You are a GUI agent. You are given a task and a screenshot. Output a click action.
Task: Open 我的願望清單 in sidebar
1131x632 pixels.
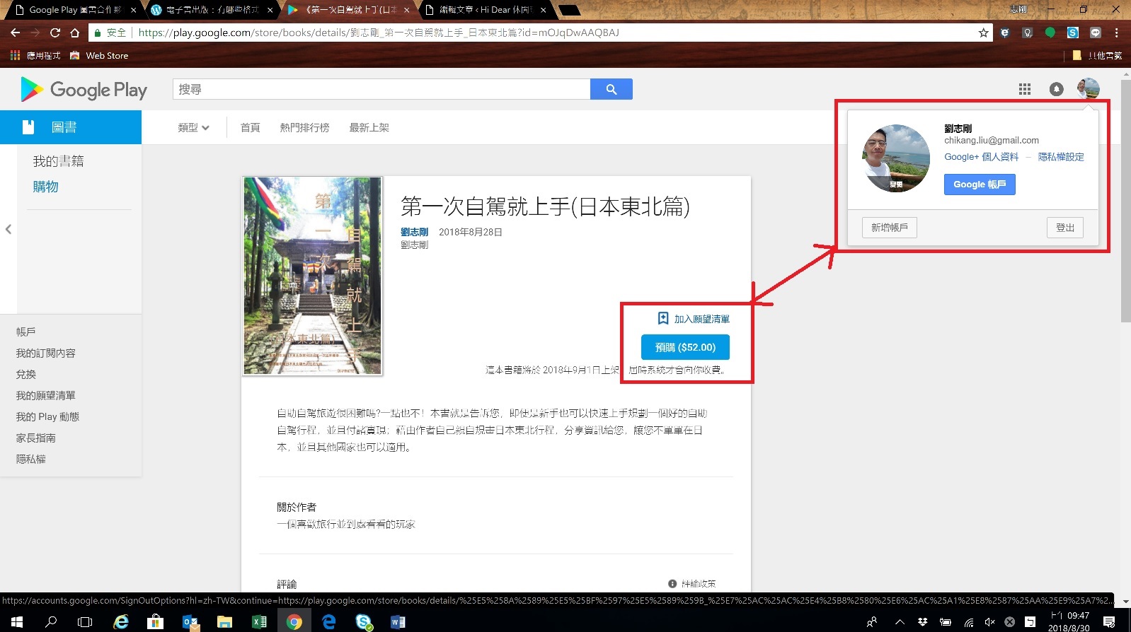pos(45,395)
